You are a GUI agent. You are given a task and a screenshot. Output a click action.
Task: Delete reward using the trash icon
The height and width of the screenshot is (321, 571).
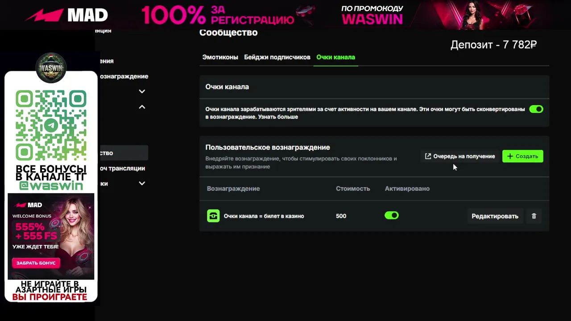click(534, 216)
